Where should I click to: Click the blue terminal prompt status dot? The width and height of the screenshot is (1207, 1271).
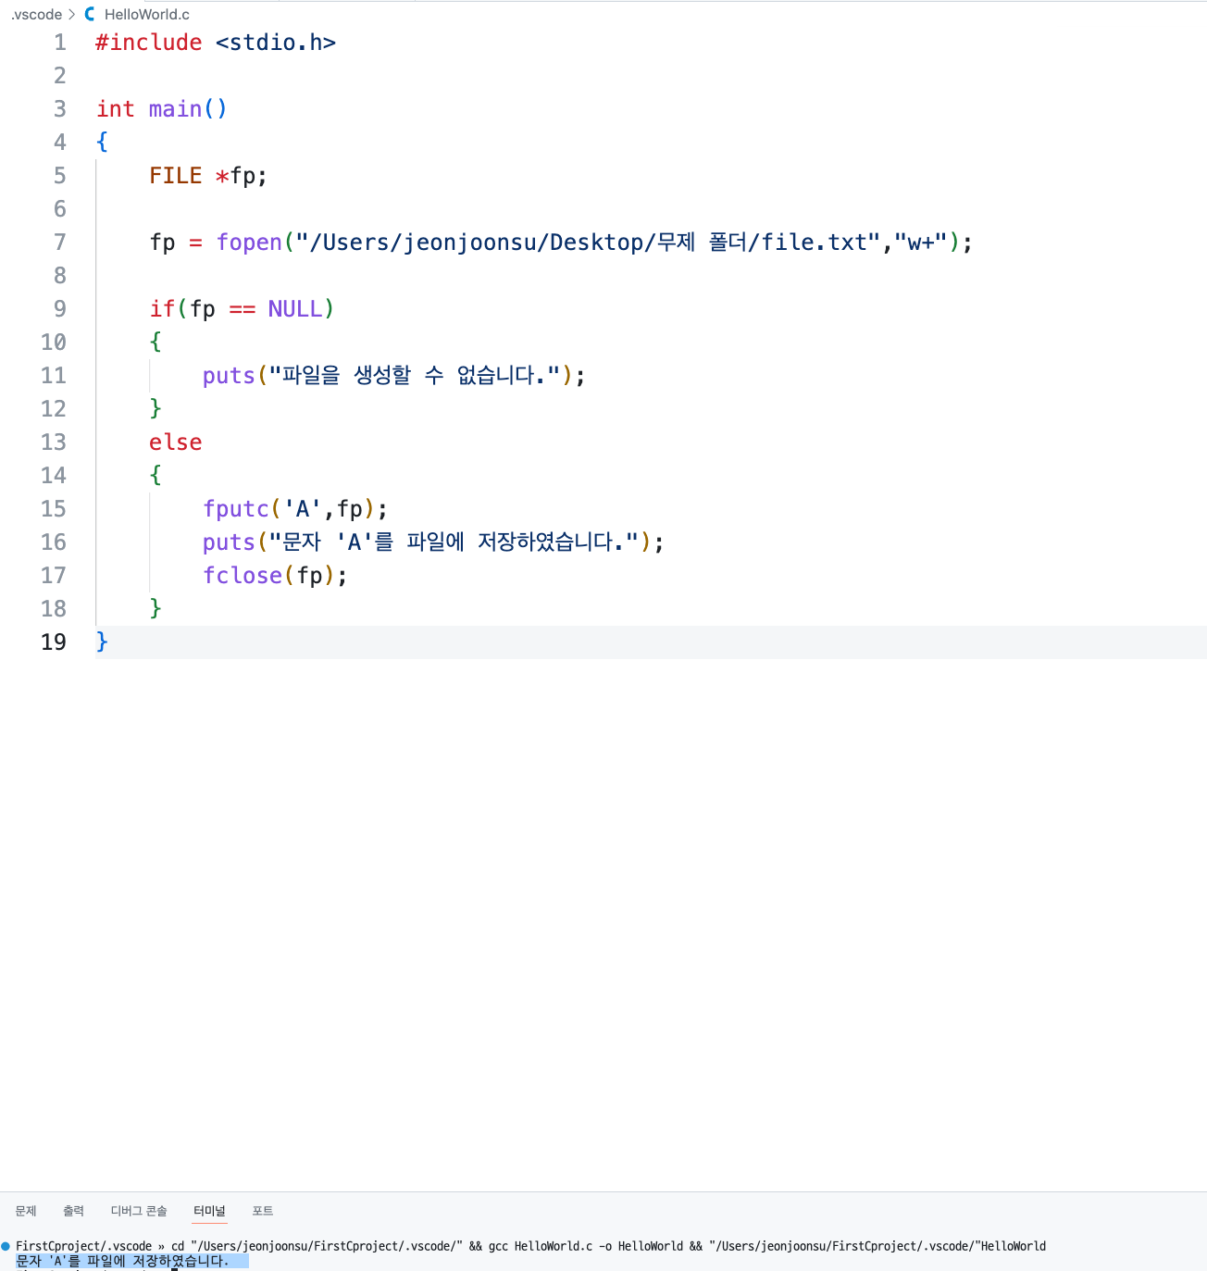pos(6,1246)
